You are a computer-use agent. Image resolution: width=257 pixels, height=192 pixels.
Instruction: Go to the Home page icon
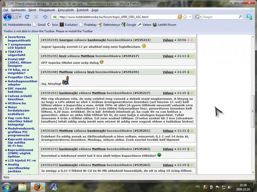click(x=45, y=17)
